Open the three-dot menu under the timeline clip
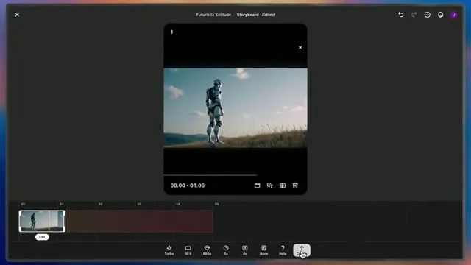Screen dimensions: 471x265 [42, 237]
